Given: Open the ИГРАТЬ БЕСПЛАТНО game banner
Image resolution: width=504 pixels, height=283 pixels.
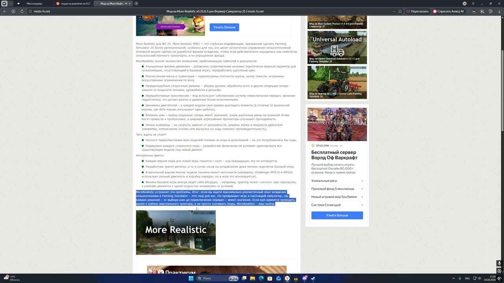Looking at the screenshot, I should [170, 27].
